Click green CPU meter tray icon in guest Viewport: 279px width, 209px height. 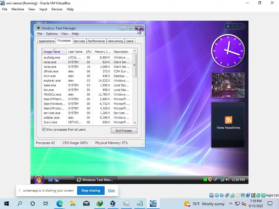(x=205, y=180)
